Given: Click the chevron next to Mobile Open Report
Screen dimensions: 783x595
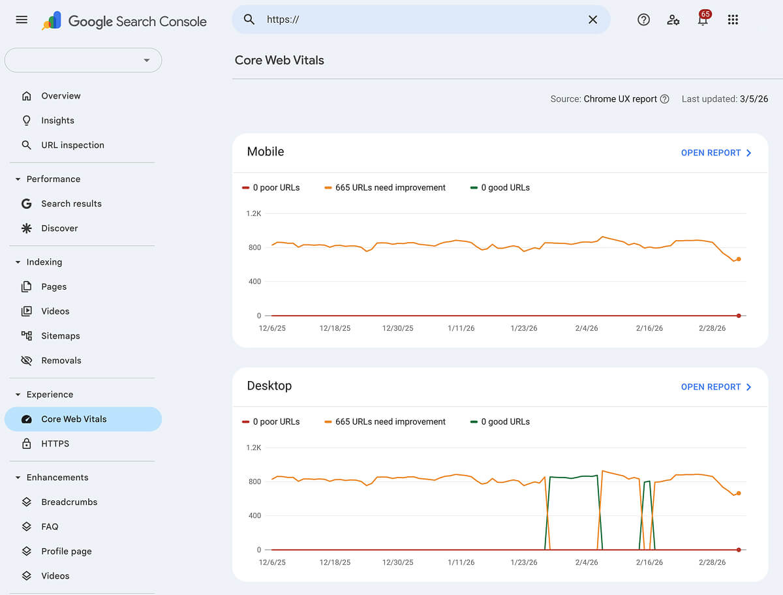Looking at the screenshot, I should pyautogui.click(x=748, y=153).
